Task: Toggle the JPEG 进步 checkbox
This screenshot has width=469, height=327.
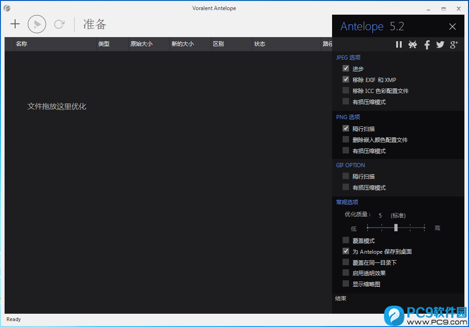Action: pos(346,69)
